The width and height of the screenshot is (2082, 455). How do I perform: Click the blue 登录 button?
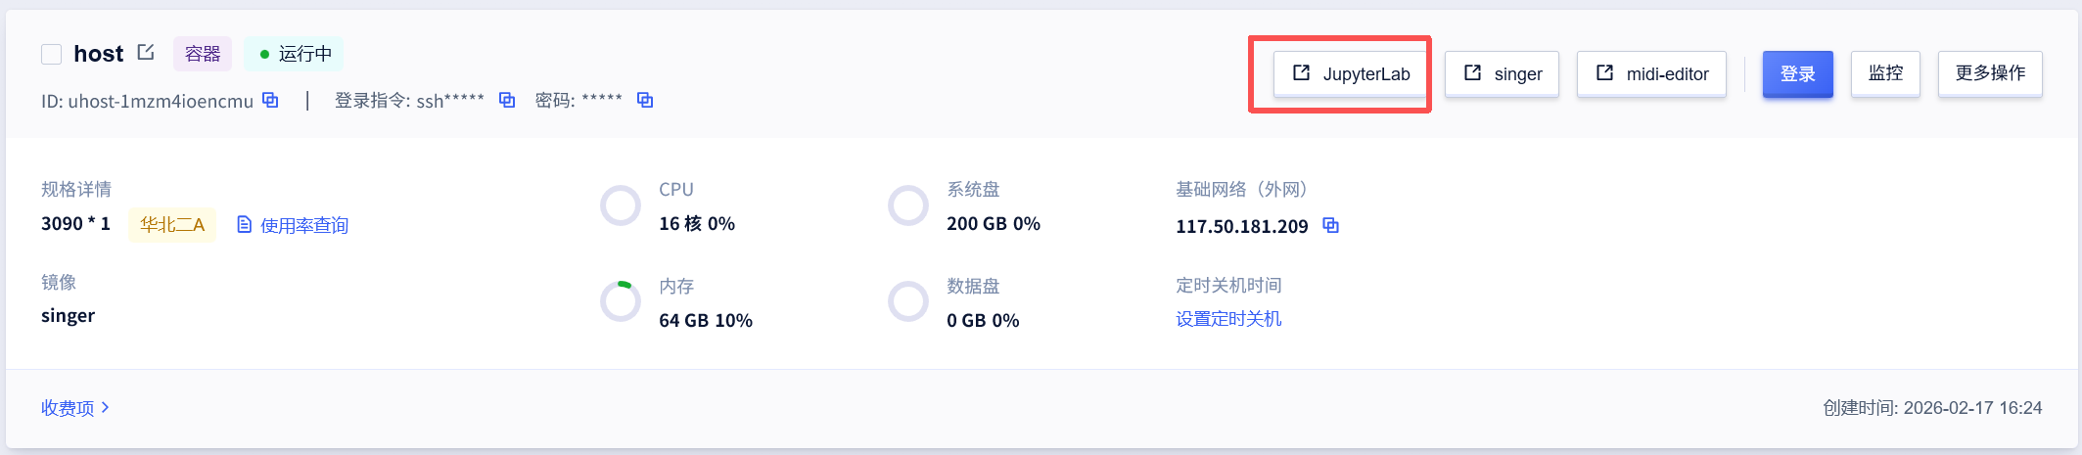tap(1797, 74)
